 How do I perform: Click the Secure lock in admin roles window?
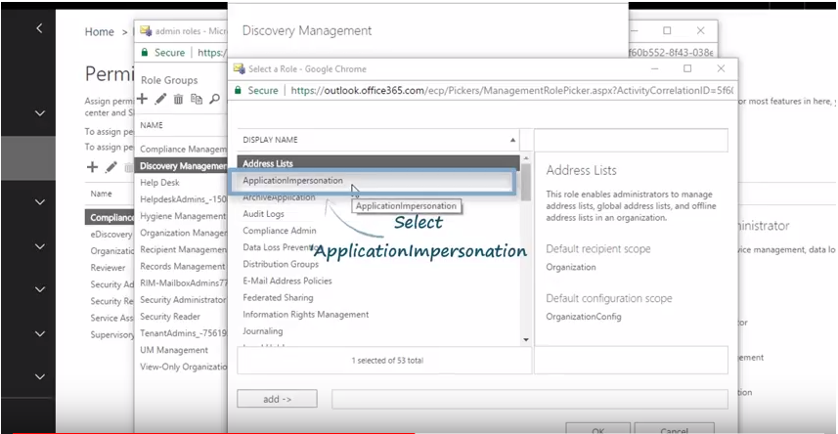click(144, 53)
